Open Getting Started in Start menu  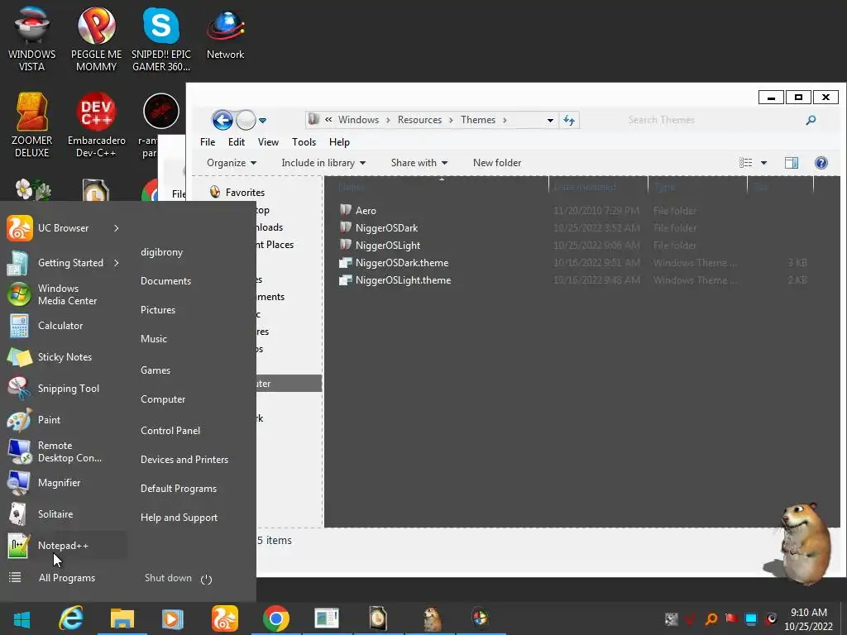70,263
